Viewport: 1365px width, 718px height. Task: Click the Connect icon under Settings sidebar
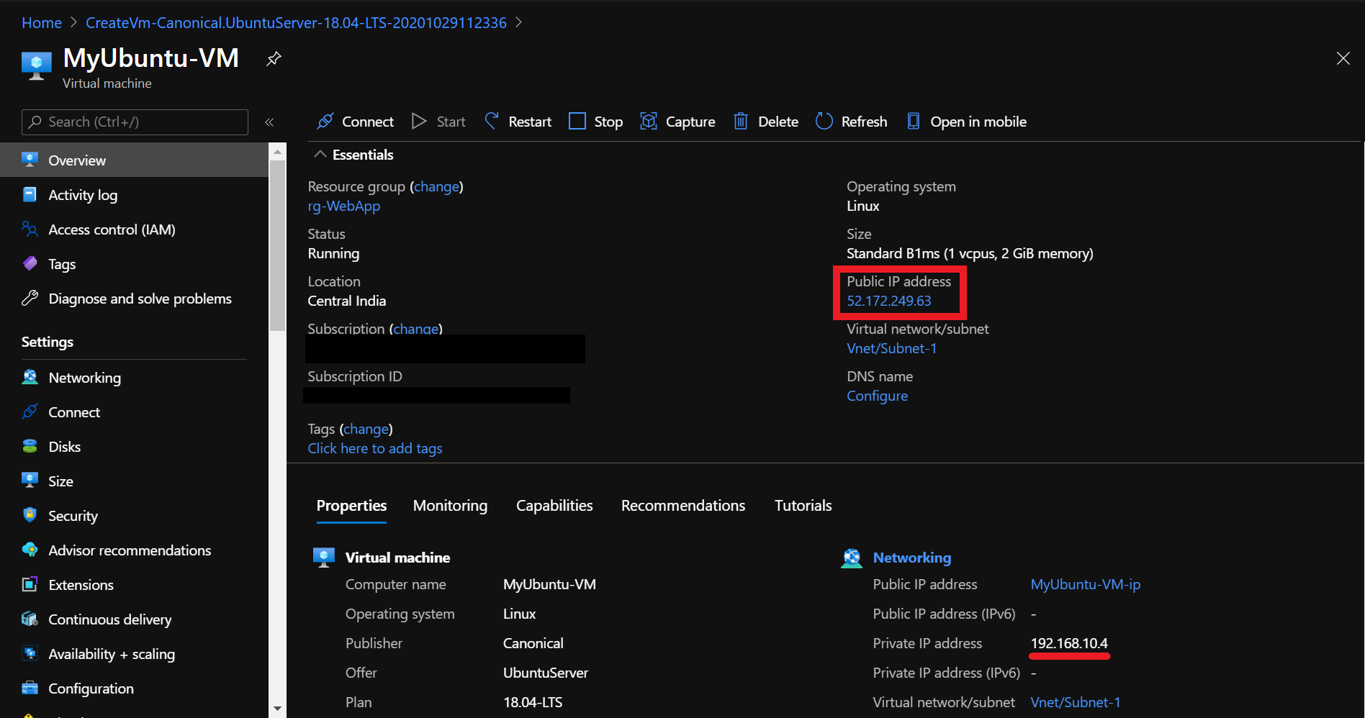coord(30,412)
